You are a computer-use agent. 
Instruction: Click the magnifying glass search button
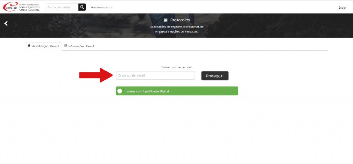coord(82,7)
